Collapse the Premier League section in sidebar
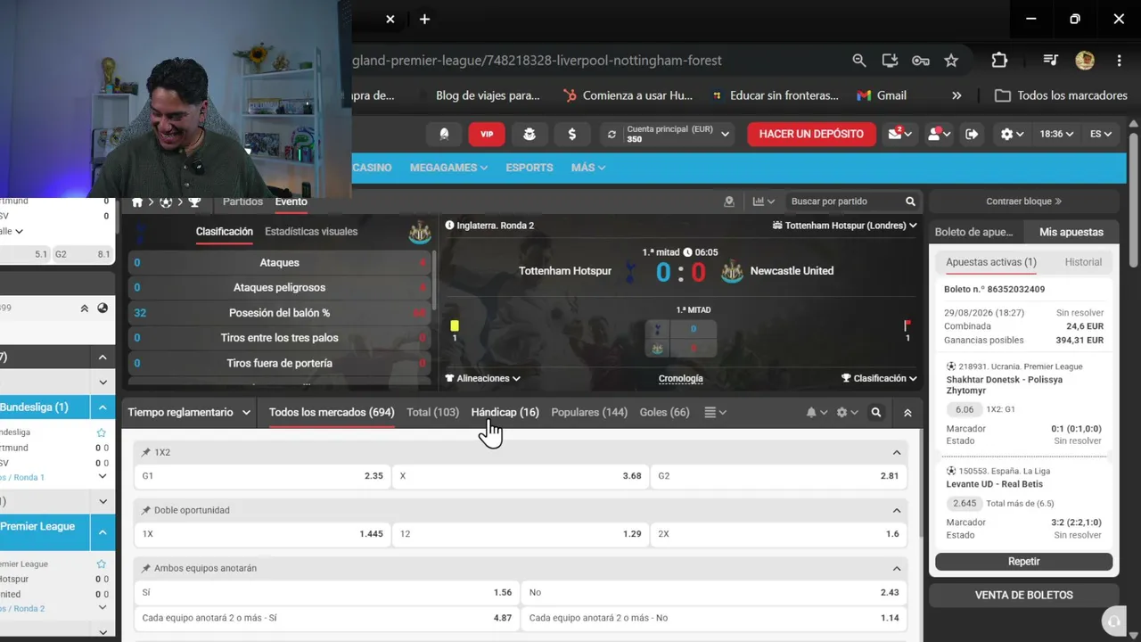Viewport: 1141px width, 642px height. [103, 532]
